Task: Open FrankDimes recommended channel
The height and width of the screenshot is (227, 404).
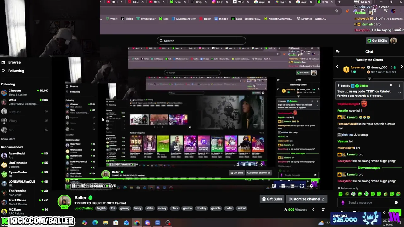Action: [x=25, y=202]
